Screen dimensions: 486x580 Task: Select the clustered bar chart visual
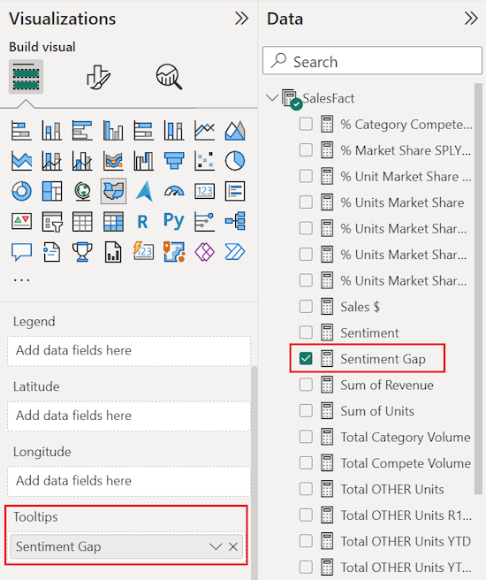click(x=82, y=131)
